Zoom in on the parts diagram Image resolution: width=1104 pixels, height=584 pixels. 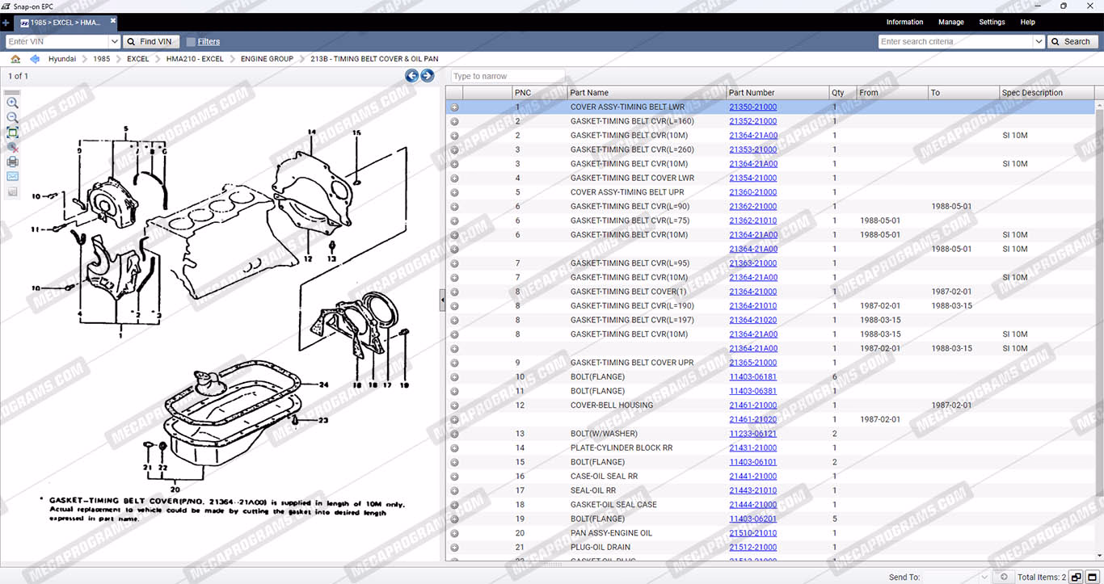tap(12, 103)
